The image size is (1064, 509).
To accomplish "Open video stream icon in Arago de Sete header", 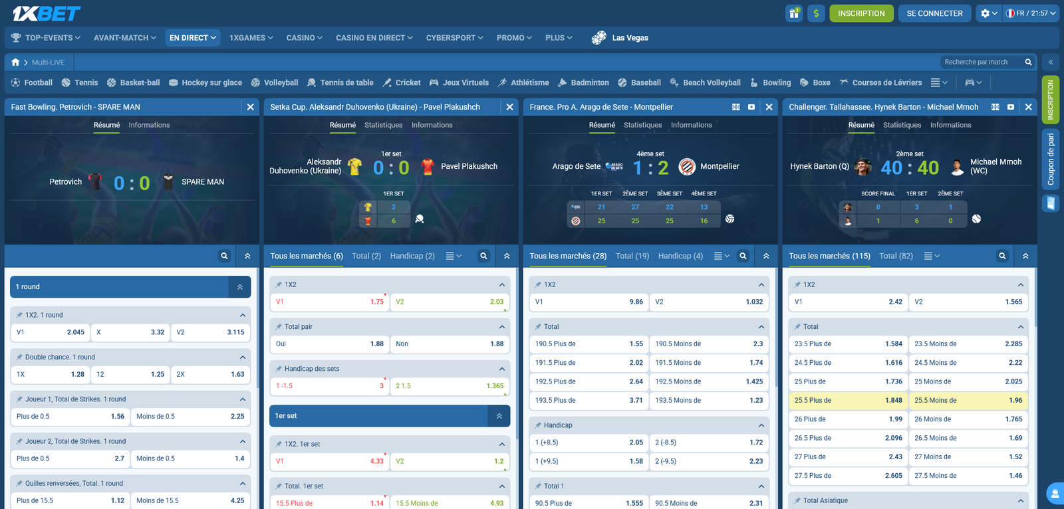I will 751,107.
